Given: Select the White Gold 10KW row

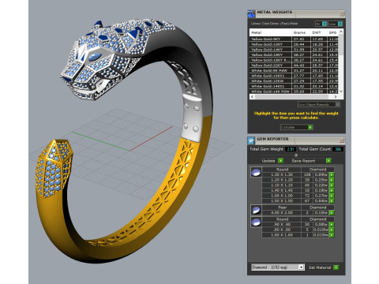Looking at the screenshot, I should [x=294, y=81].
